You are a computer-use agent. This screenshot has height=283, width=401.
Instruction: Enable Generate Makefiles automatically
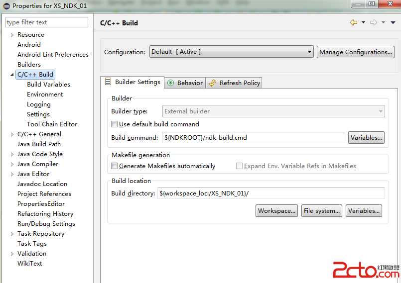click(114, 166)
